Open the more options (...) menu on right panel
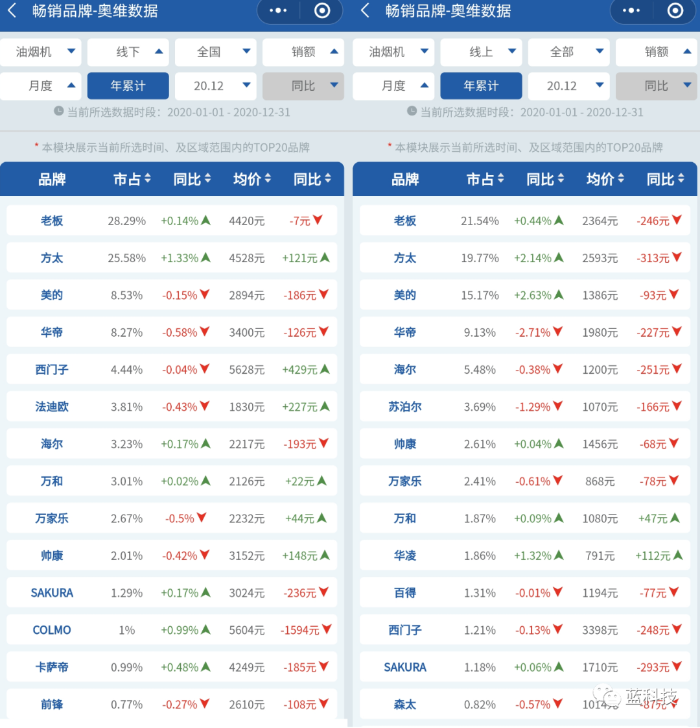The width and height of the screenshot is (700, 728). [x=630, y=11]
